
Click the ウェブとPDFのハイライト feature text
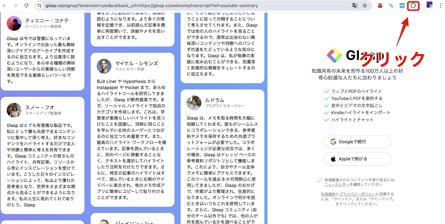tap(357, 91)
